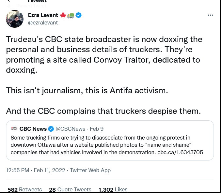The height and width of the screenshot is (193, 221).
Task: Click Ezra Levant's blue verified badge
Action: tap(79, 15)
